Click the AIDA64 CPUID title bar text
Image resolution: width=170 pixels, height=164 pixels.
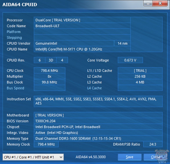point(20,5)
